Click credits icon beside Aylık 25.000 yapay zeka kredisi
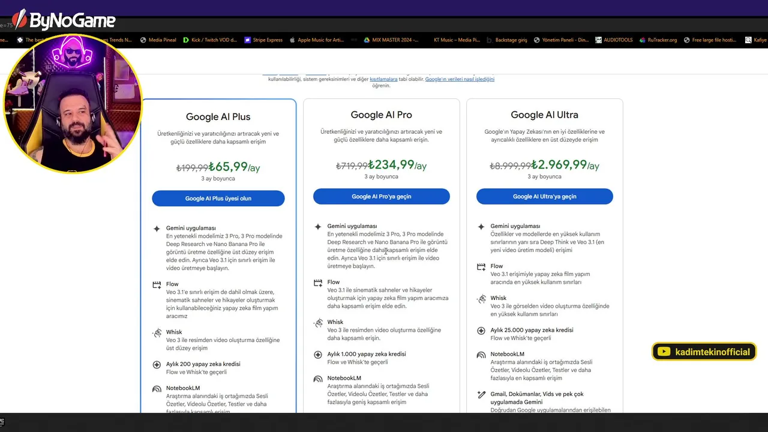Viewport: 768px width, 432px height. point(481,331)
